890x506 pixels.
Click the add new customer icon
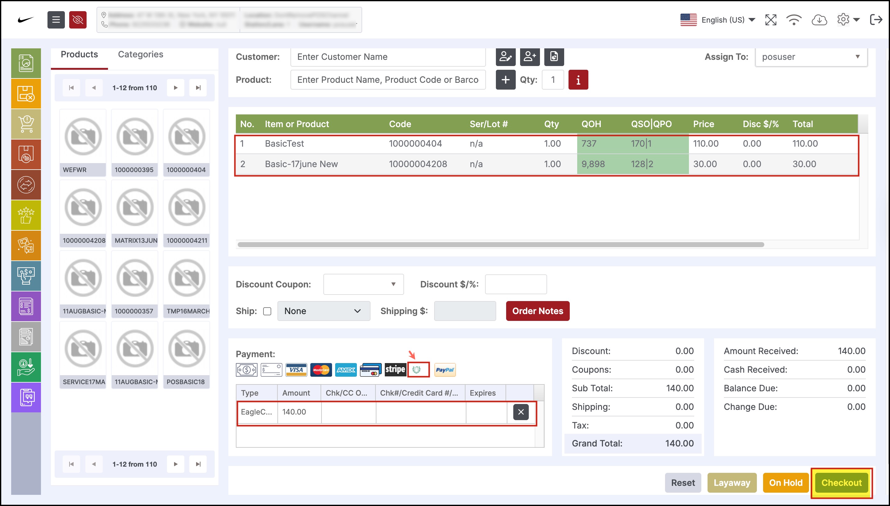click(529, 57)
